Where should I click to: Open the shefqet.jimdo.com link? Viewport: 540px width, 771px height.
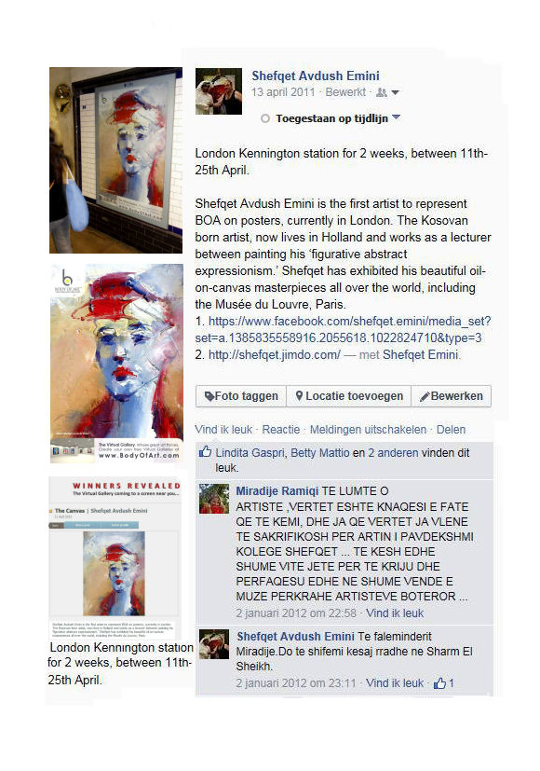(275, 354)
